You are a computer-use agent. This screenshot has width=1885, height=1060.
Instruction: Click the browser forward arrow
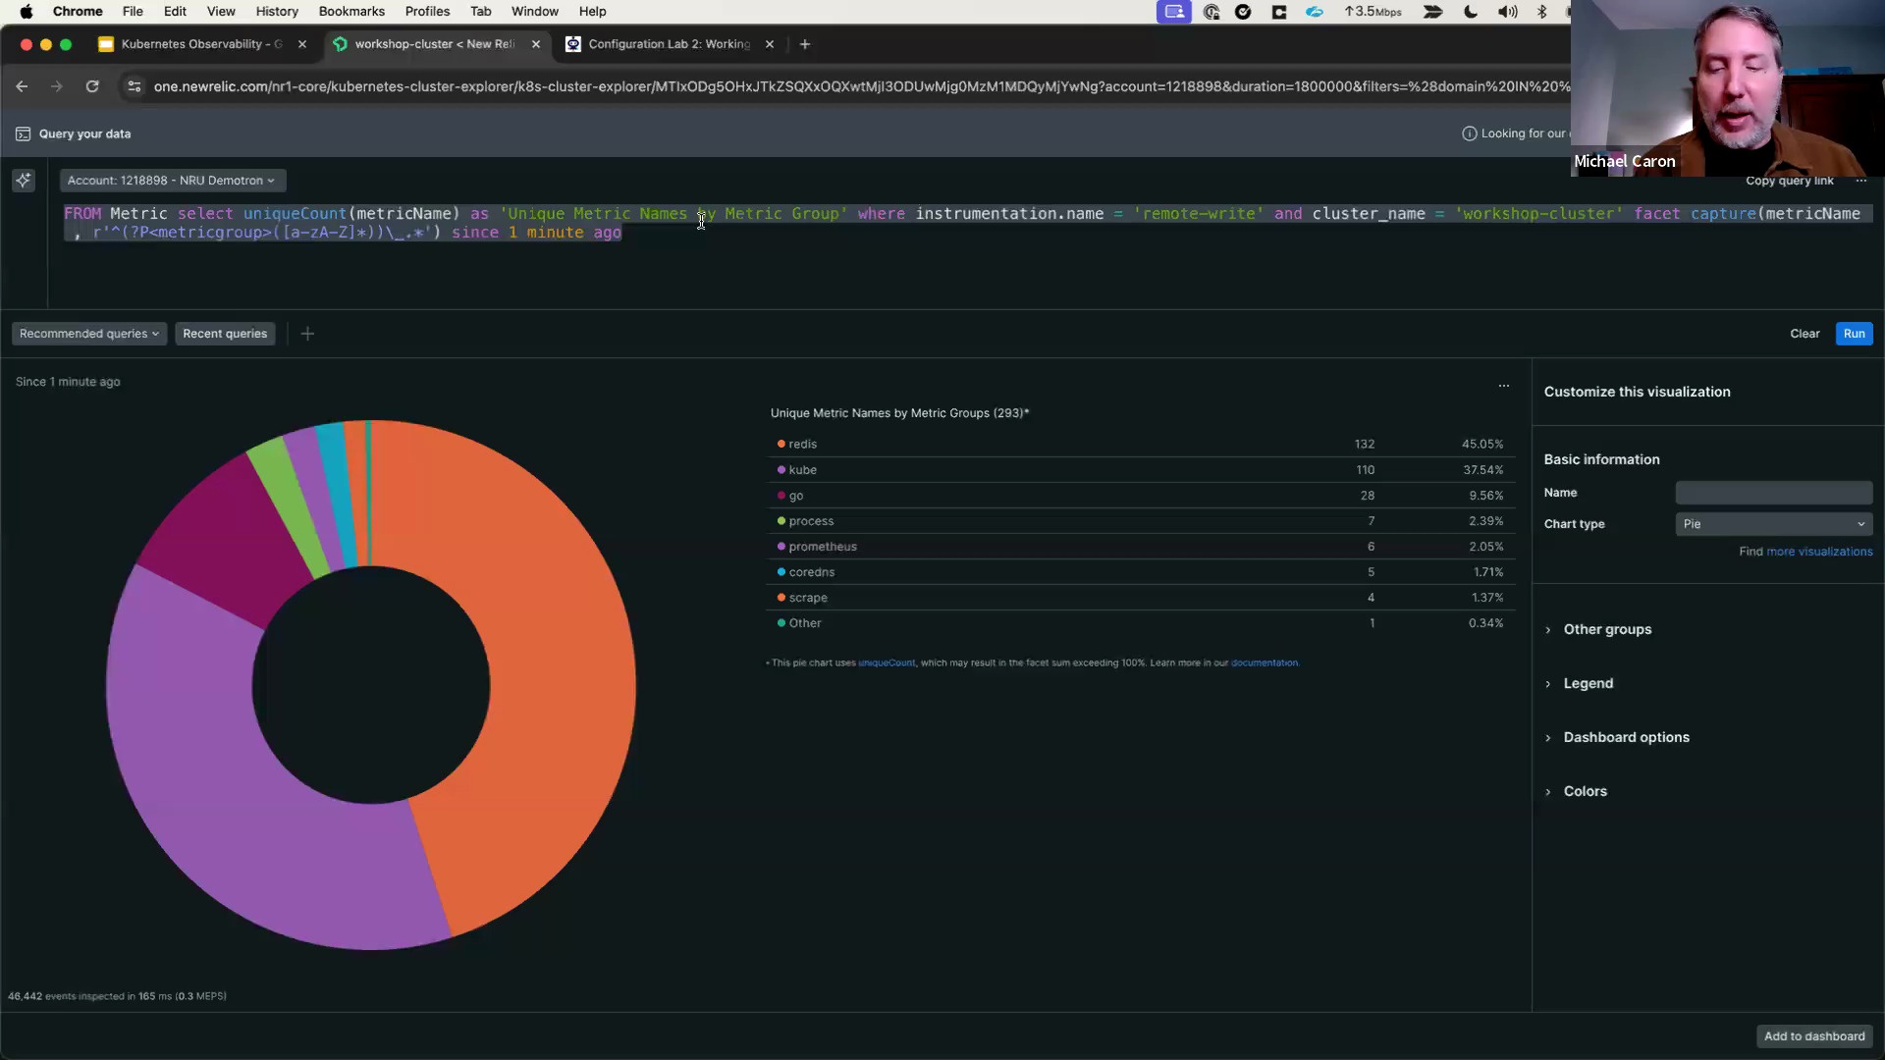pyautogui.click(x=57, y=86)
